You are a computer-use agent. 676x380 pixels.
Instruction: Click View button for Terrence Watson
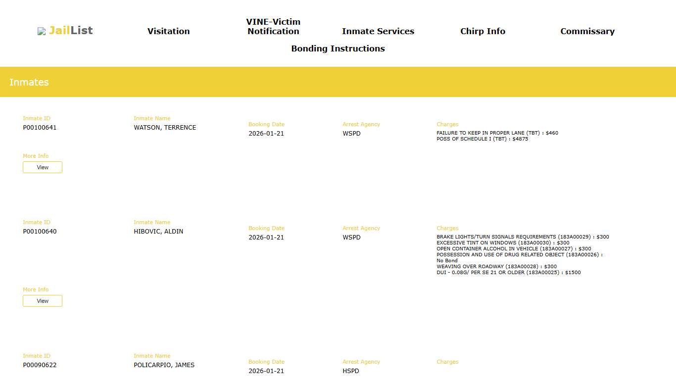tap(43, 167)
